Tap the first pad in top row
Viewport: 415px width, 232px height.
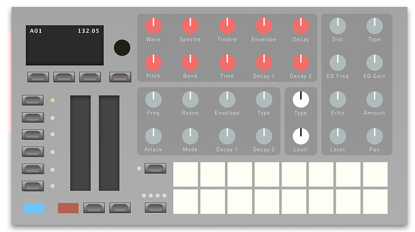185,174
